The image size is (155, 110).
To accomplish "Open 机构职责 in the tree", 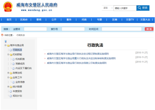I will [20, 59].
